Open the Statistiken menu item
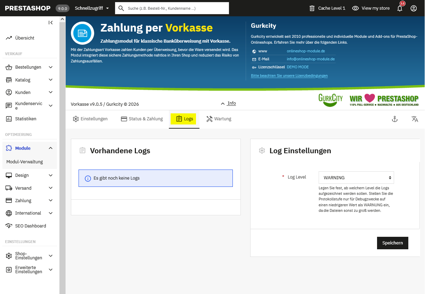 (x=26, y=119)
